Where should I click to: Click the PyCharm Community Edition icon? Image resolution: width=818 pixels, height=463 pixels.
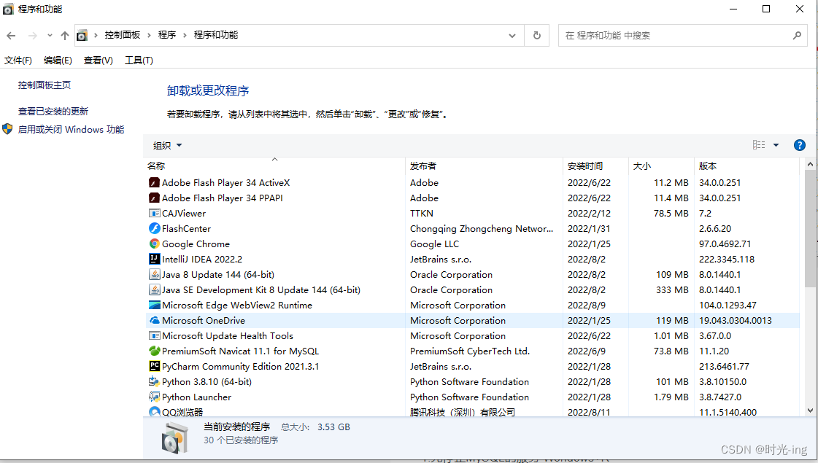click(155, 367)
